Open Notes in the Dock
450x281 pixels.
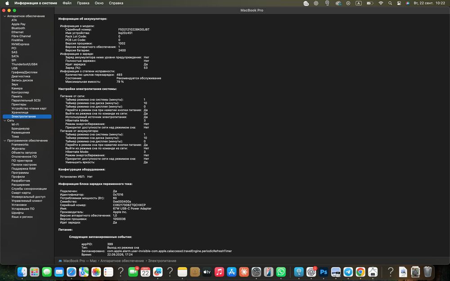(x=182, y=272)
